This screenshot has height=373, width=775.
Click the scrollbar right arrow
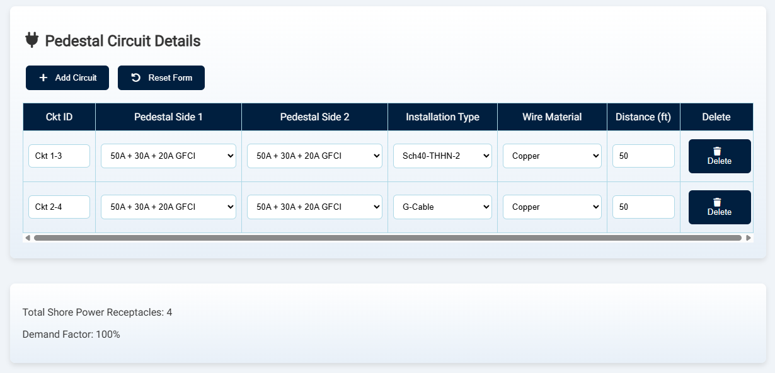(748, 238)
